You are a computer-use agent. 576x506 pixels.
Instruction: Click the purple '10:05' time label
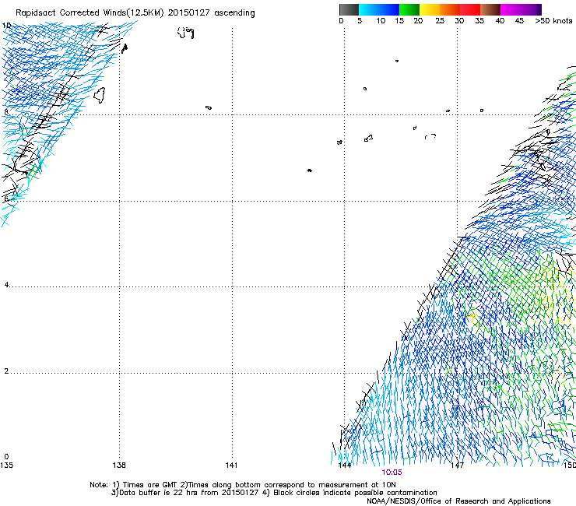[x=392, y=473]
